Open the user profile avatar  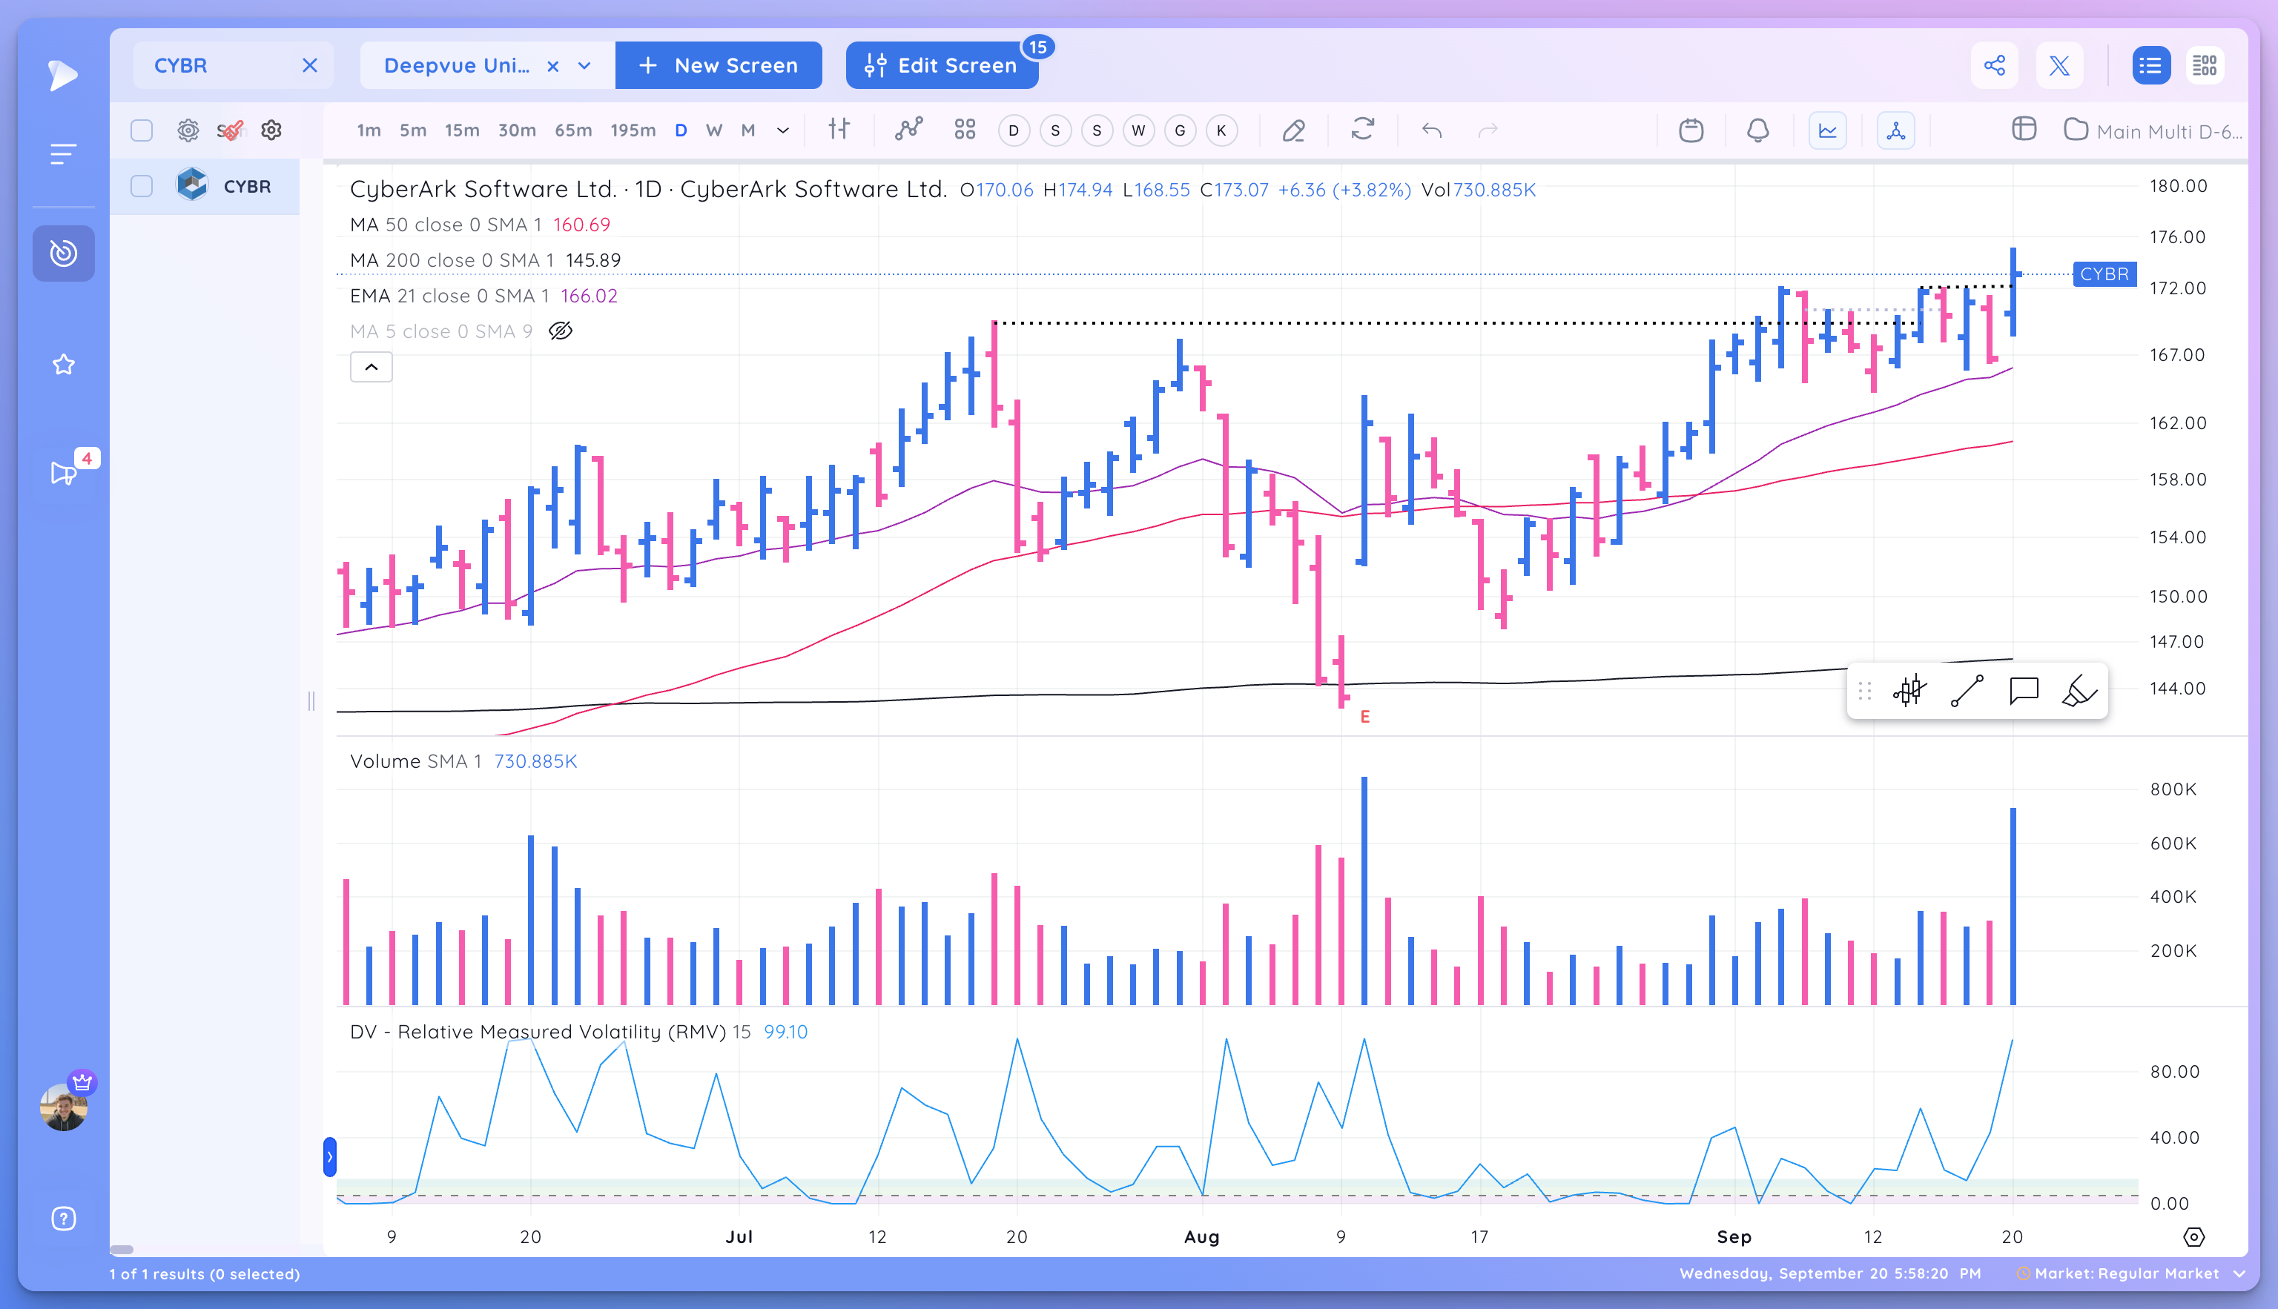coord(63,1107)
